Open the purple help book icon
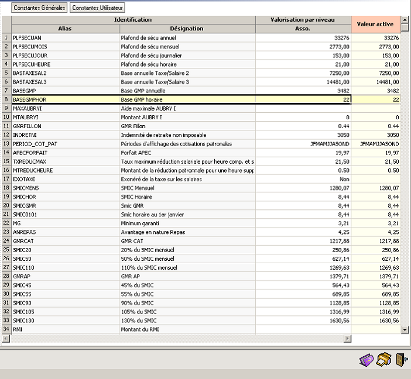This screenshot has height=379, width=411. (x=367, y=360)
